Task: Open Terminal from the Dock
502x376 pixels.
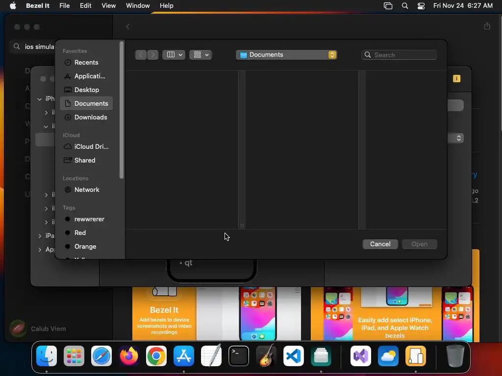Action: [239, 356]
